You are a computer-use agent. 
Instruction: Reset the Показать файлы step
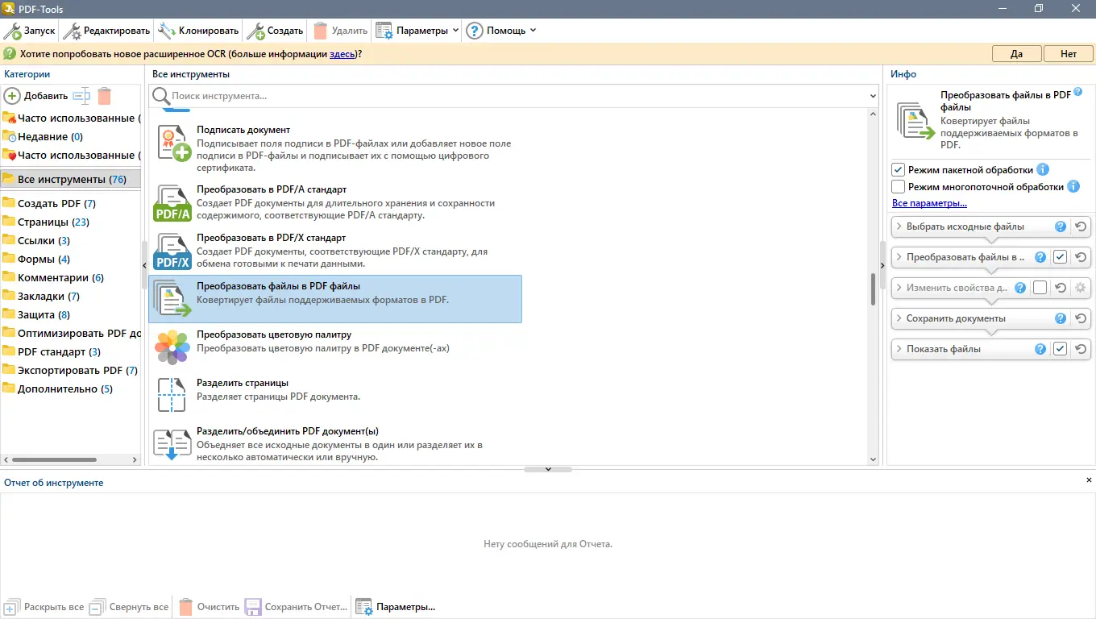point(1081,349)
